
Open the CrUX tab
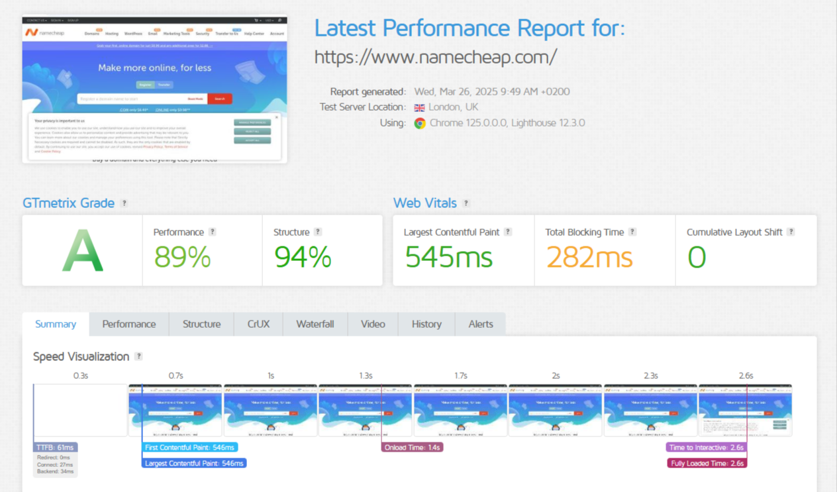tap(258, 324)
